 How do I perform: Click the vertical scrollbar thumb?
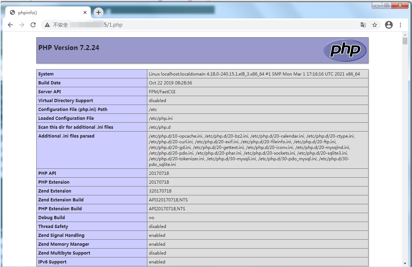point(405,41)
